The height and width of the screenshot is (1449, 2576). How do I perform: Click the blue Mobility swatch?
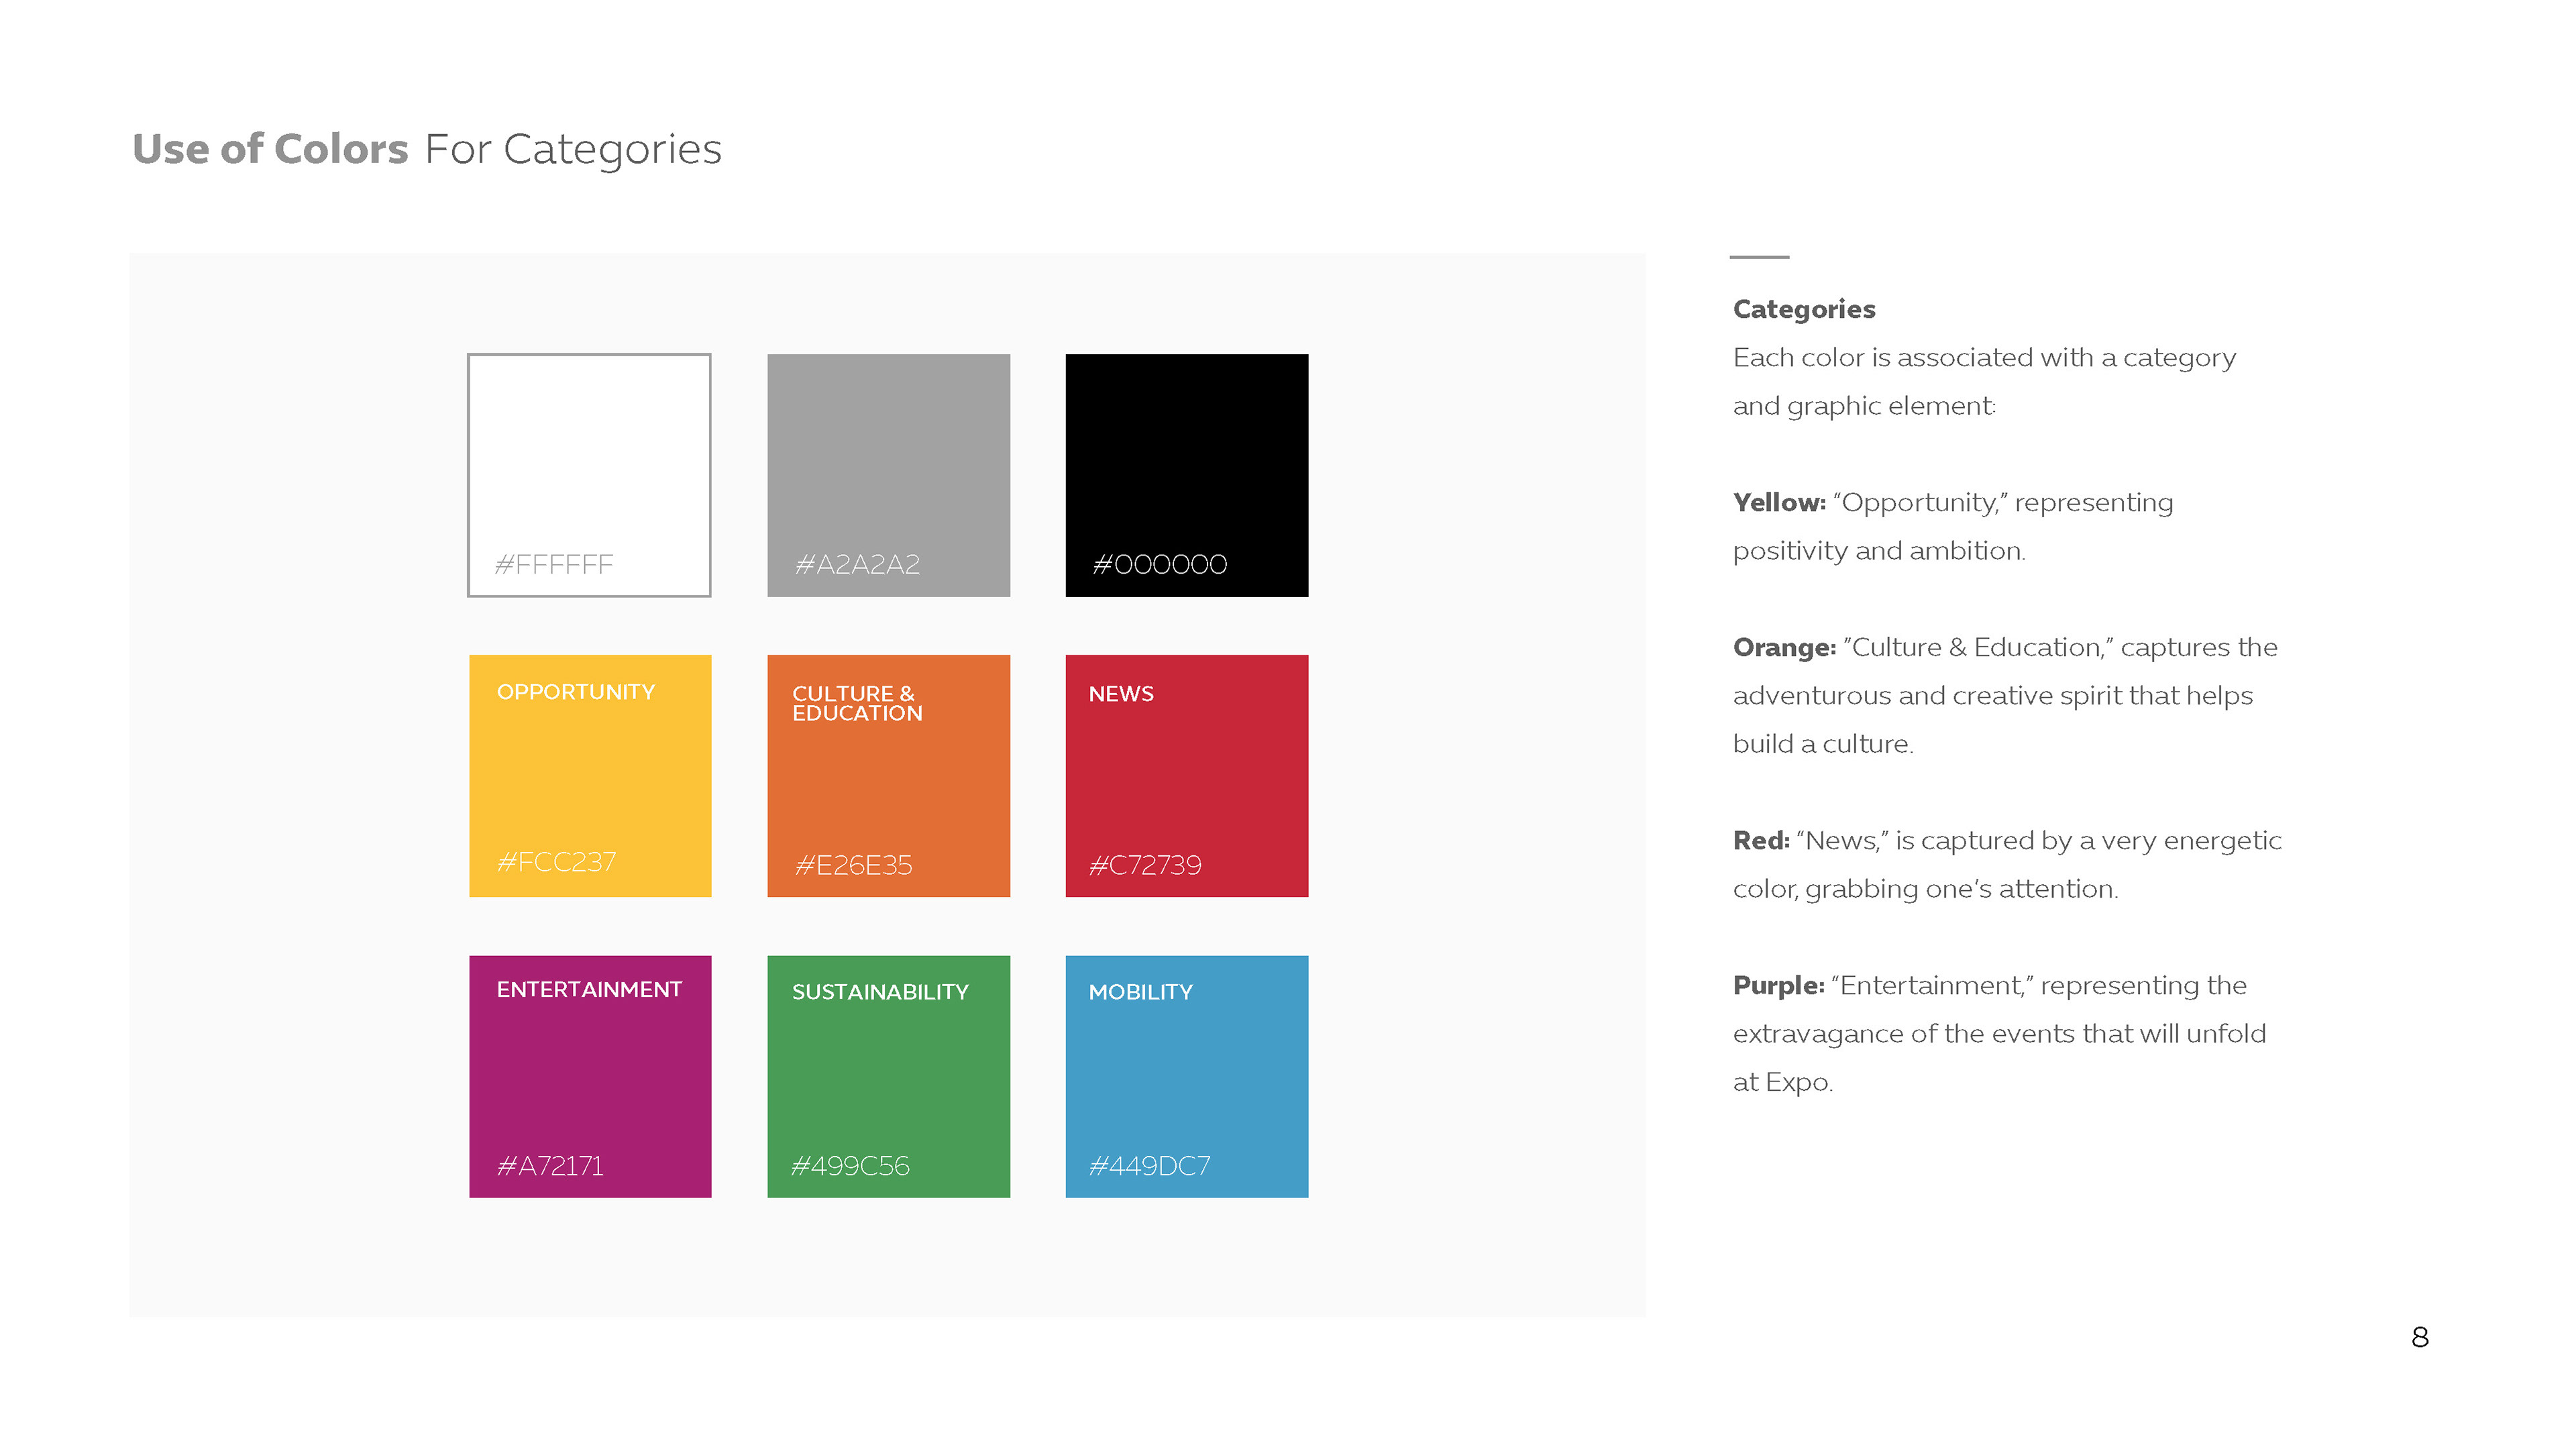(x=1186, y=1076)
